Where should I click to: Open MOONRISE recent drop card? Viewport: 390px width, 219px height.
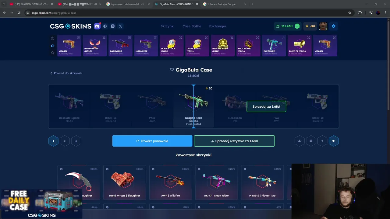(x=146, y=46)
